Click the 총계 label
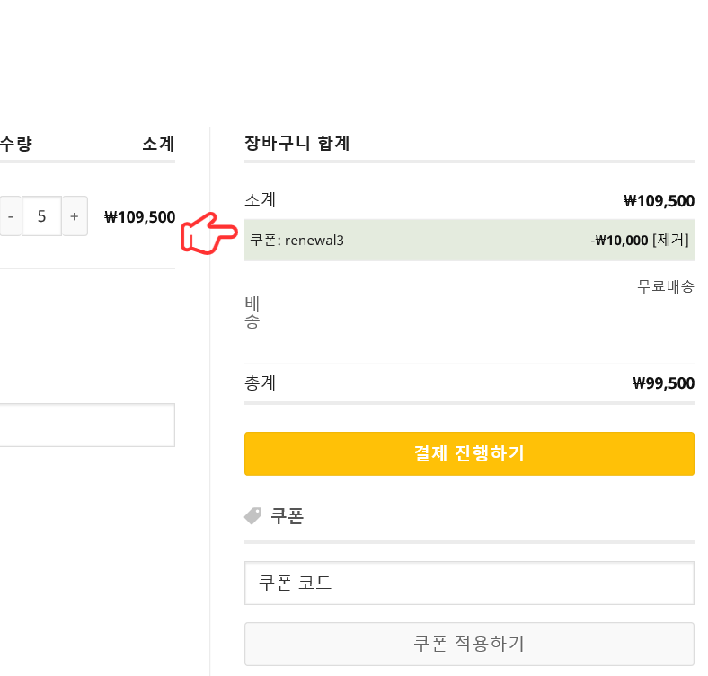The width and height of the screenshot is (708, 676). (x=260, y=383)
